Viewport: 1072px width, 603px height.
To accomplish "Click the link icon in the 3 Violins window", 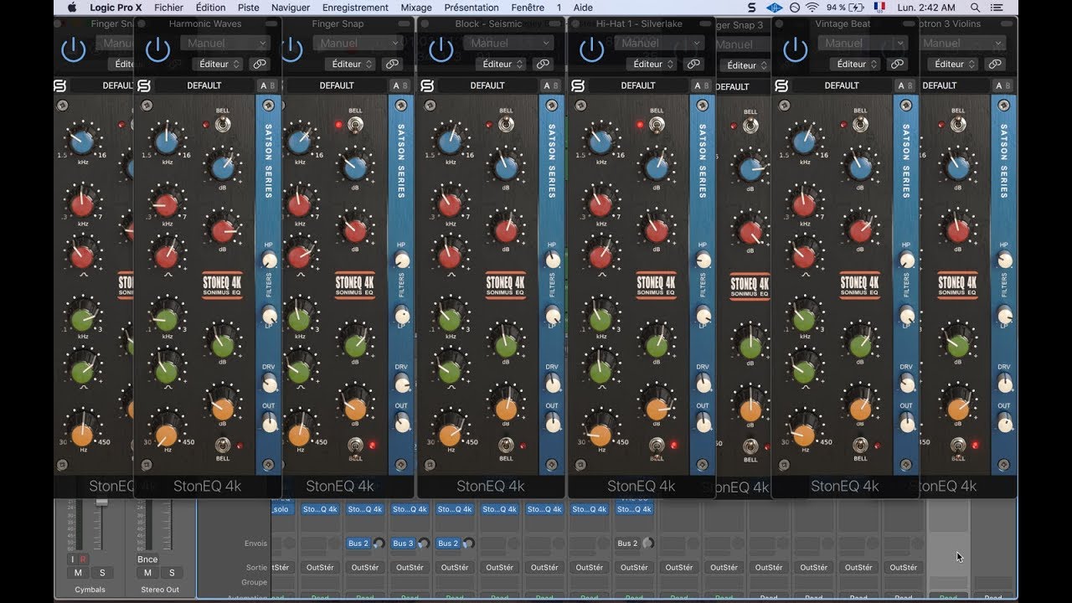I will click(x=995, y=64).
